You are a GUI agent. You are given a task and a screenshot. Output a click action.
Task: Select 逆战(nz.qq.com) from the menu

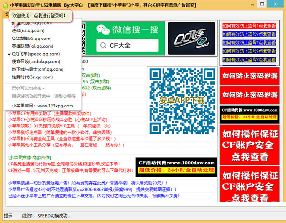(x=28, y=30)
